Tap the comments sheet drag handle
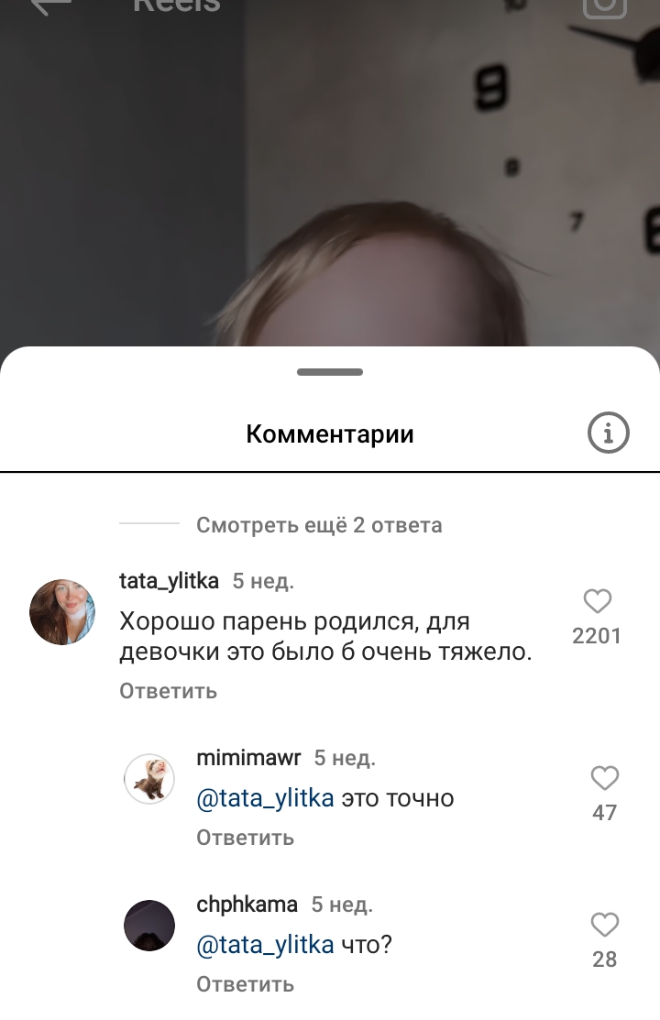Viewport: 660px width, 1020px height. [x=330, y=372]
